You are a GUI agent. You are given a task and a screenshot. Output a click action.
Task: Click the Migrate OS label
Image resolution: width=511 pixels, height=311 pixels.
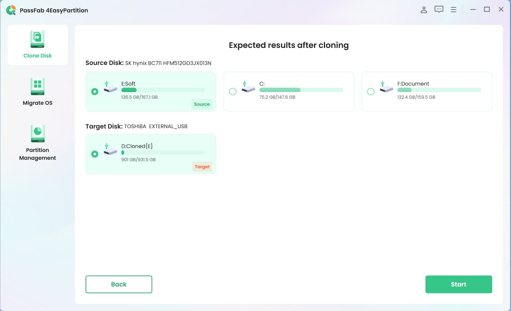(x=37, y=103)
